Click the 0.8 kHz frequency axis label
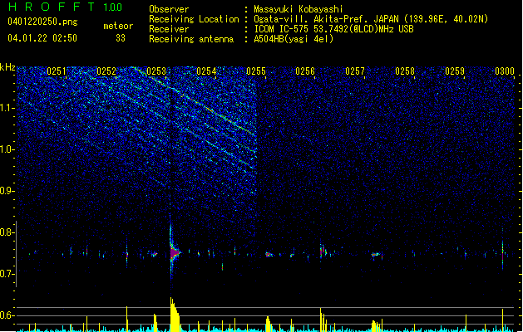The image size is (523, 332). (7, 232)
